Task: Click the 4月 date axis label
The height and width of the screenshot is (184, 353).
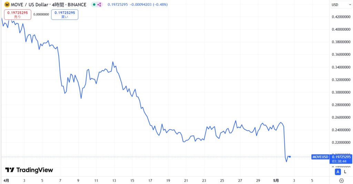Action: pyautogui.click(x=6, y=181)
